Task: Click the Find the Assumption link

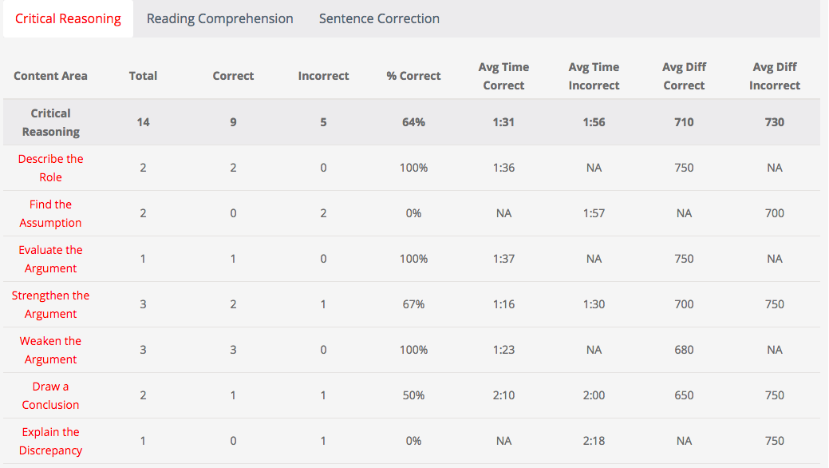Action: pos(51,213)
